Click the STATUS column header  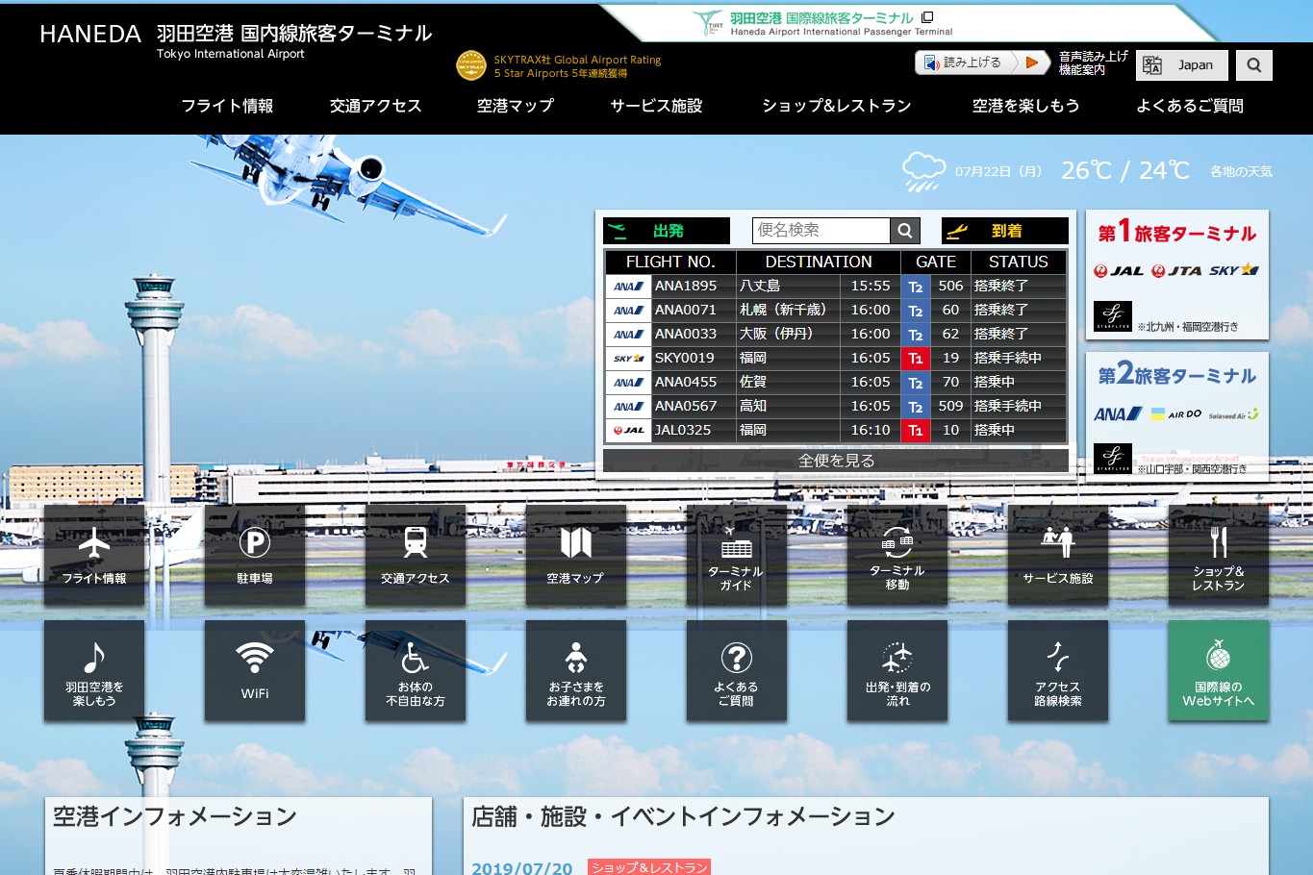click(x=1019, y=262)
